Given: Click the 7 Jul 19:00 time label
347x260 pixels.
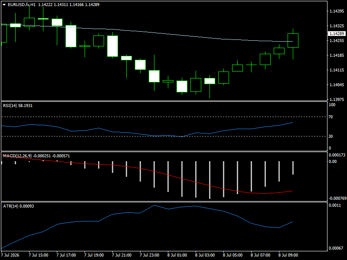Looking at the screenshot, I should point(94,255).
